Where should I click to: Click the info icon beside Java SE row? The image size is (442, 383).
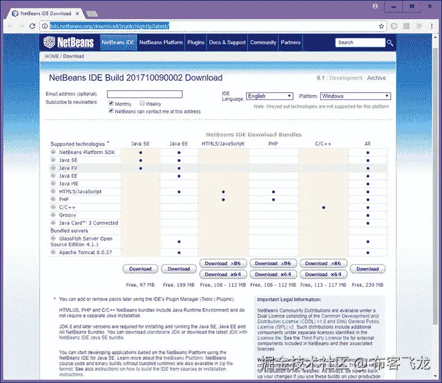pyautogui.click(x=53, y=160)
